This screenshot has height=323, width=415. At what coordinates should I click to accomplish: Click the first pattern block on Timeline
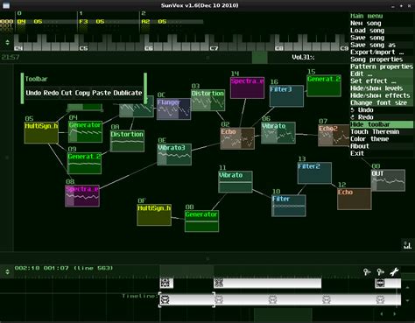186,299
